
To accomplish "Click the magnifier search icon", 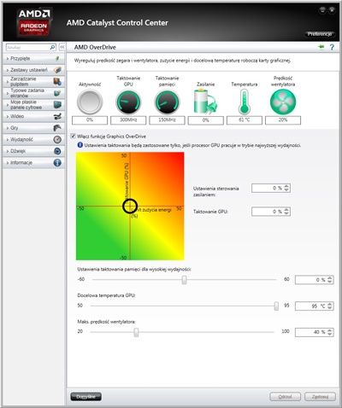I will coord(53,47).
